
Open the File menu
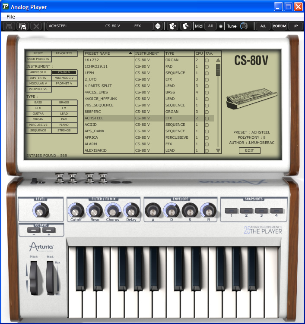coord(10,17)
